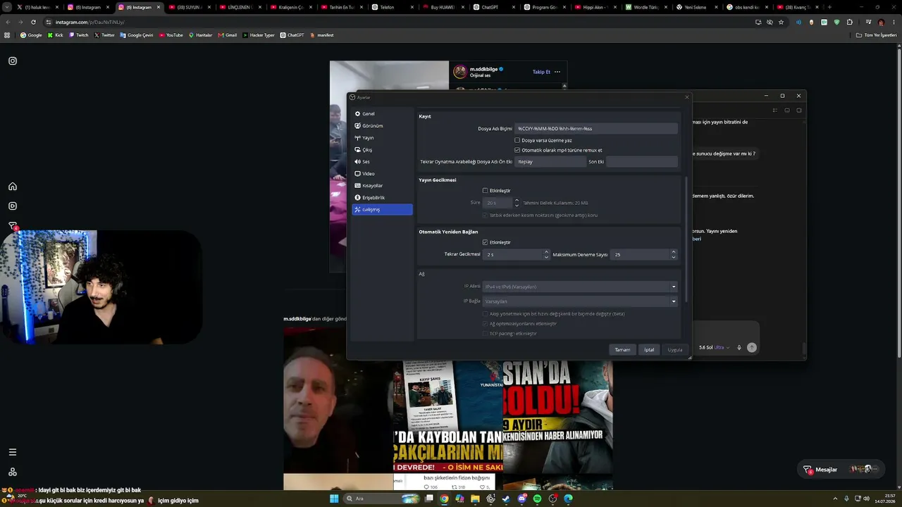Open the Genel settings section
Screen dimensions: 902x507
[x=382, y=113]
